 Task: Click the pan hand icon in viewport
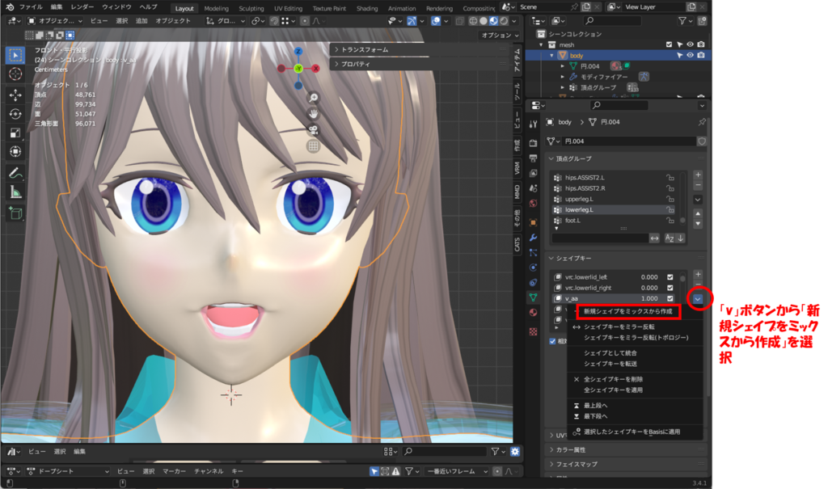[313, 114]
